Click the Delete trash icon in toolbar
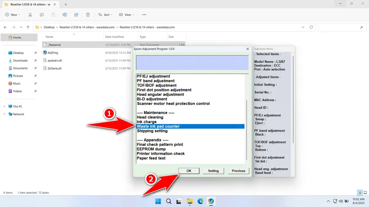This screenshot has height=207, width=369. pos(88,15)
